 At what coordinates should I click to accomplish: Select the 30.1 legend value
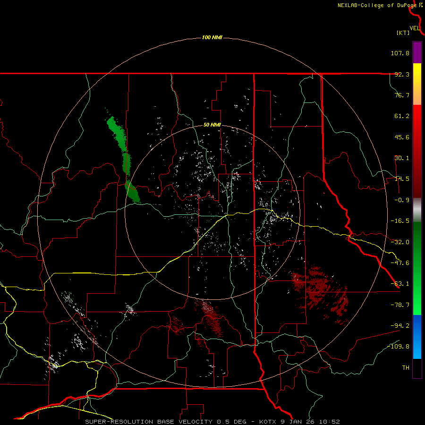tap(402, 158)
